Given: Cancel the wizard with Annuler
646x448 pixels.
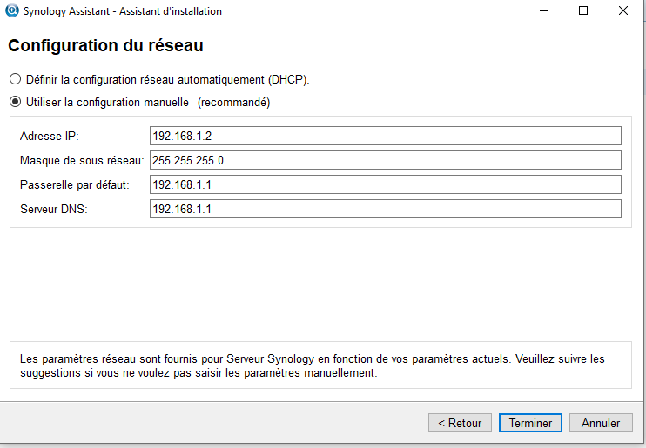Looking at the screenshot, I should point(601,423).
